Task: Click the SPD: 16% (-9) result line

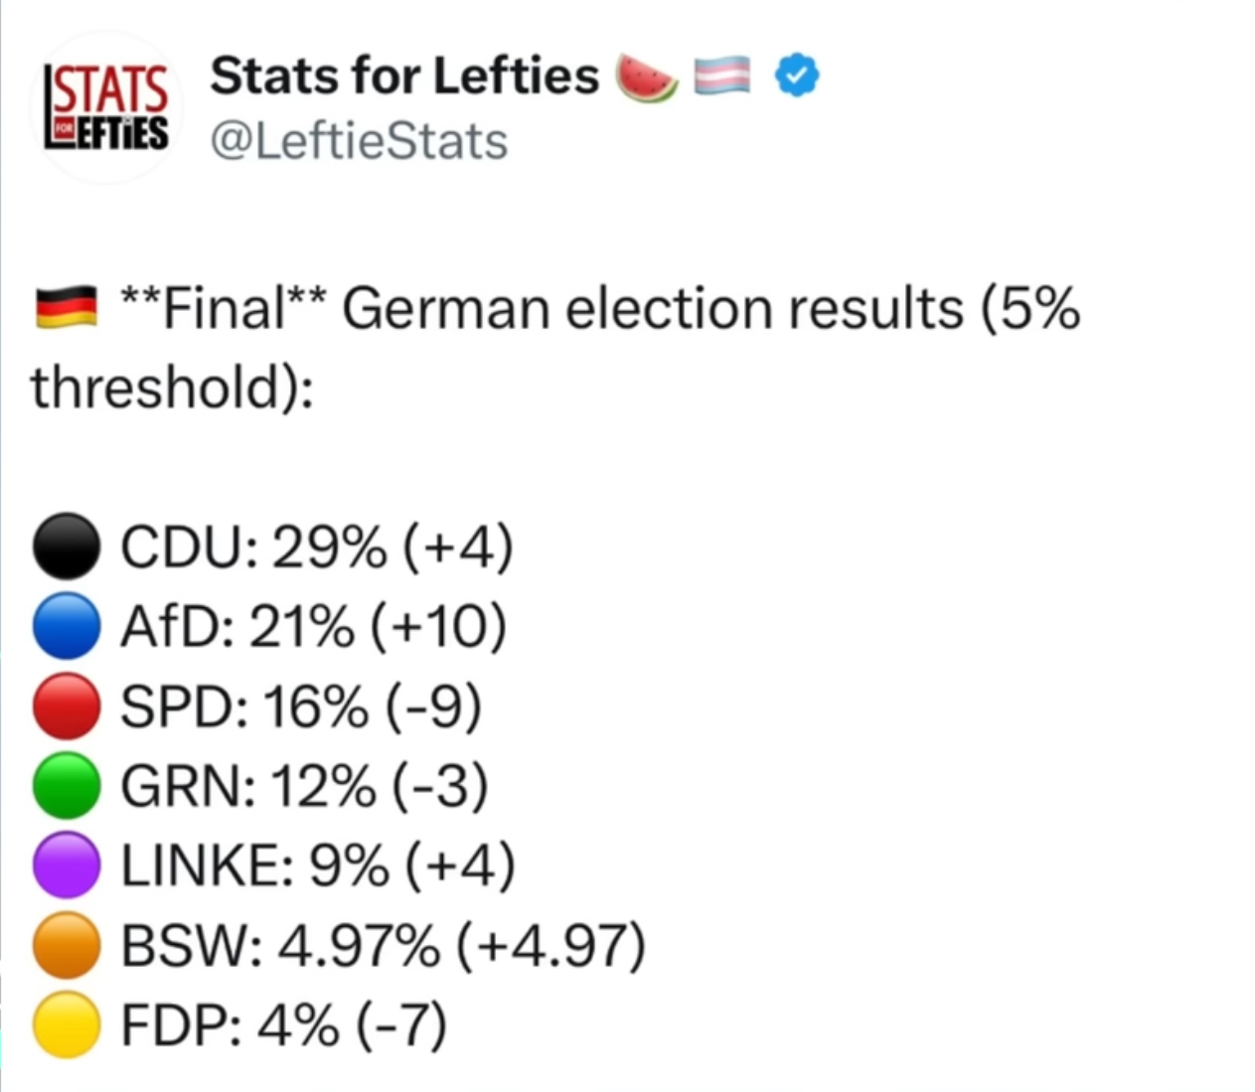Action: click(x=301, y=706)
